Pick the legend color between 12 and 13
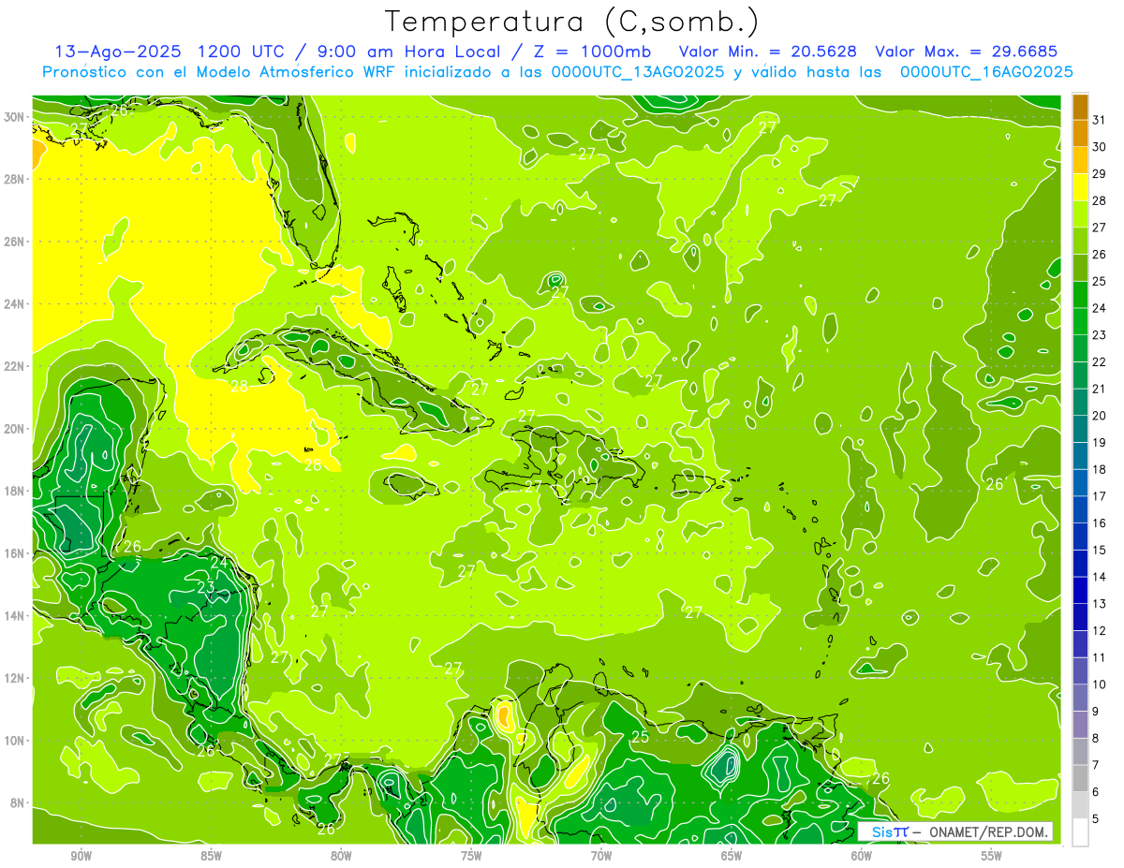The image size is (1124, 868). click(x=1080, y=617)
